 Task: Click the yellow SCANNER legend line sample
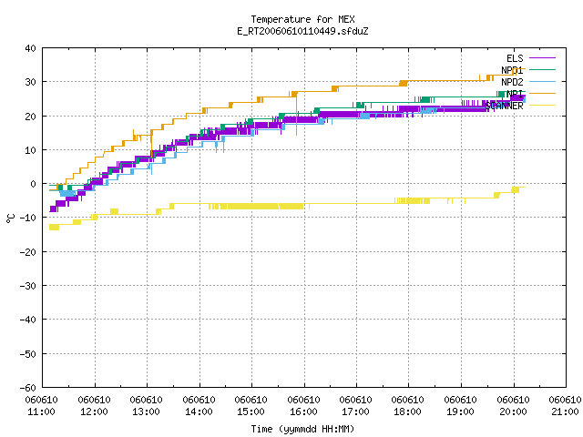[x=542, y=106]
